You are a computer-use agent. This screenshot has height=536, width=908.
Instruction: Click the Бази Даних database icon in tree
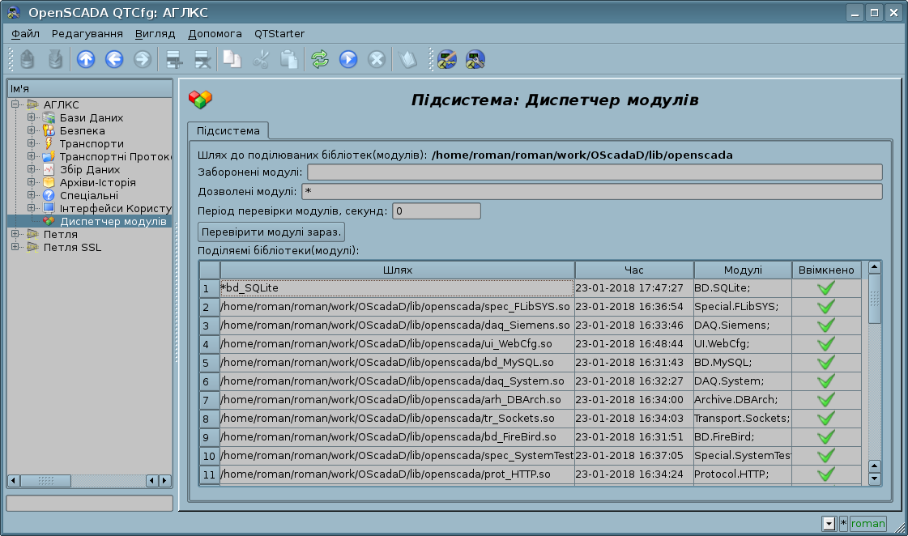coord(49,117)
